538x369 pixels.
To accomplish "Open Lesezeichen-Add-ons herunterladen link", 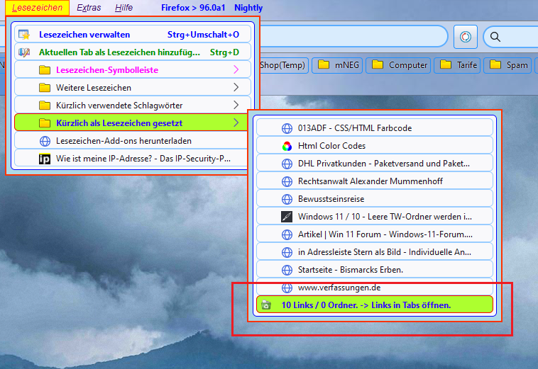I will pyautogui.click(x=131, y=141).
